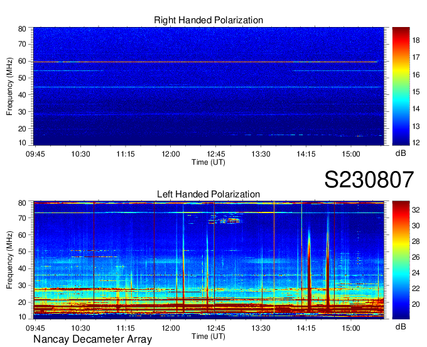Click 12:00 tick of Right Handed plot

click(x=171, y=154)
